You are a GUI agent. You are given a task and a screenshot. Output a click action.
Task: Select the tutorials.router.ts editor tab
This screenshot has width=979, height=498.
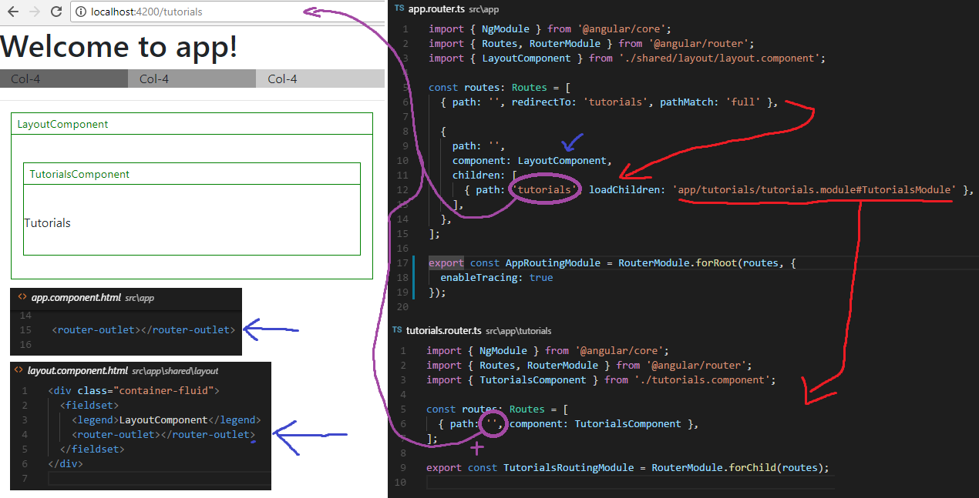[472, 330]
